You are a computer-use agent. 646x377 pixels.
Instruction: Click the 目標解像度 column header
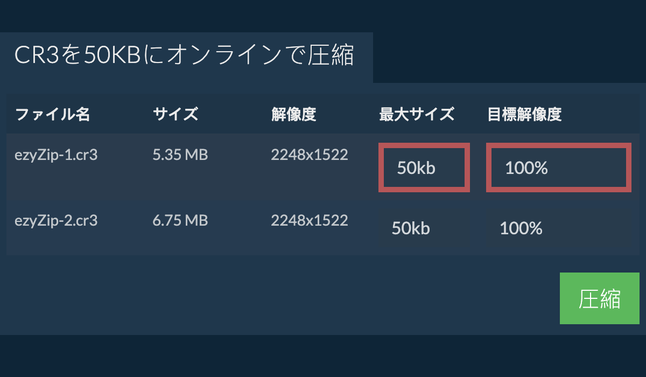(x=524, y=114)
